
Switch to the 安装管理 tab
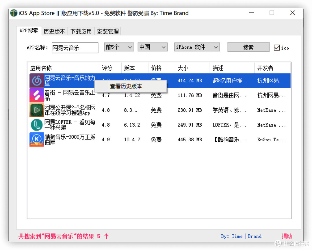coord(108,31)
